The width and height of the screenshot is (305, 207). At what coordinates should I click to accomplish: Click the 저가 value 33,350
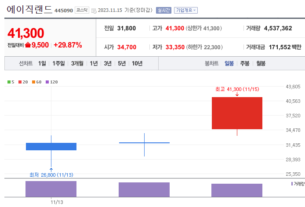pos(175,47)
